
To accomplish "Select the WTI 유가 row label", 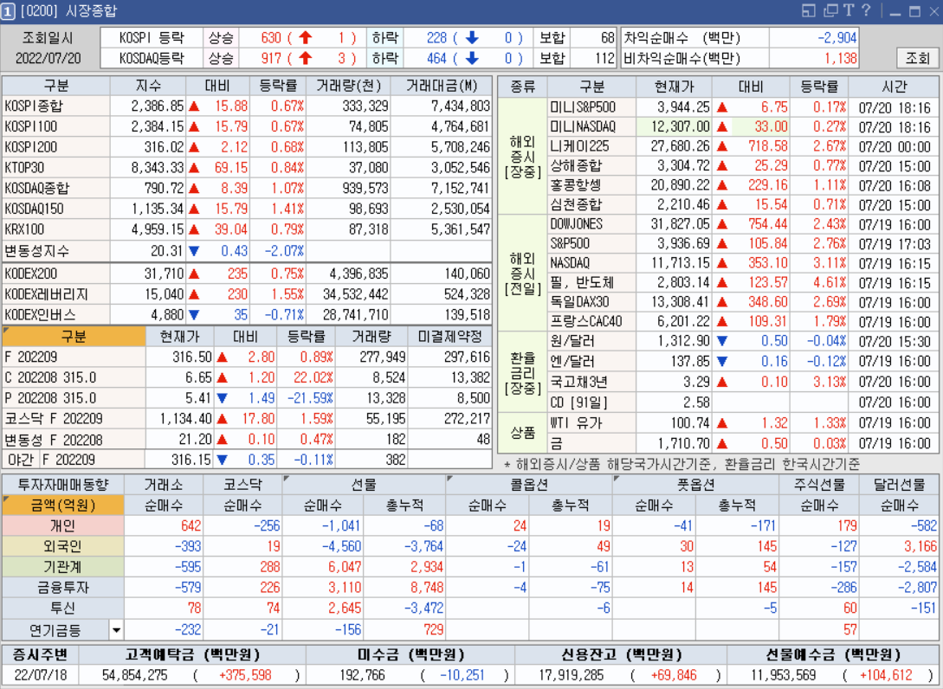I will tap(591, 422).
